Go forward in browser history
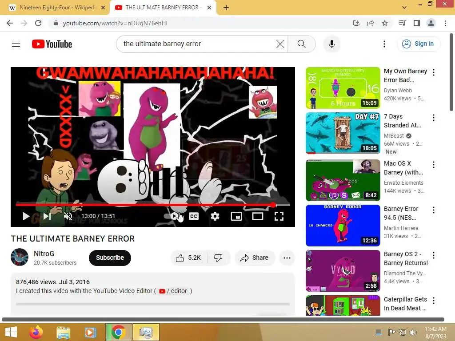 click(x=24, y=23)
